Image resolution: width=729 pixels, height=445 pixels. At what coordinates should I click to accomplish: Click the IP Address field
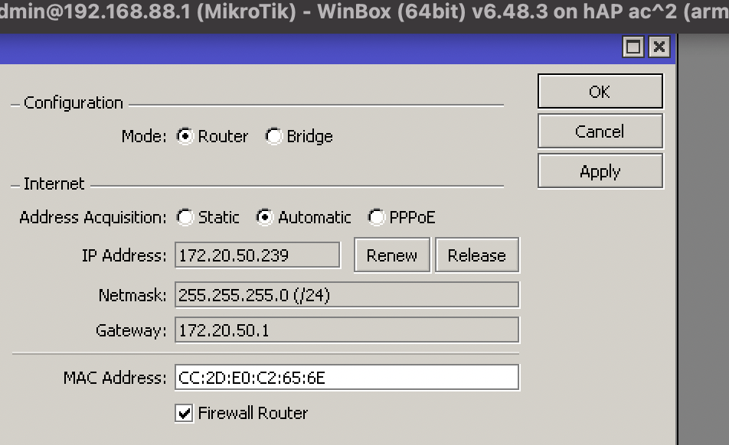[x=257, y=255]
